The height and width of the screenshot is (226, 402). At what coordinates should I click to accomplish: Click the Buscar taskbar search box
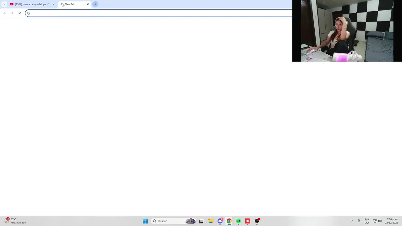(174, 221)
